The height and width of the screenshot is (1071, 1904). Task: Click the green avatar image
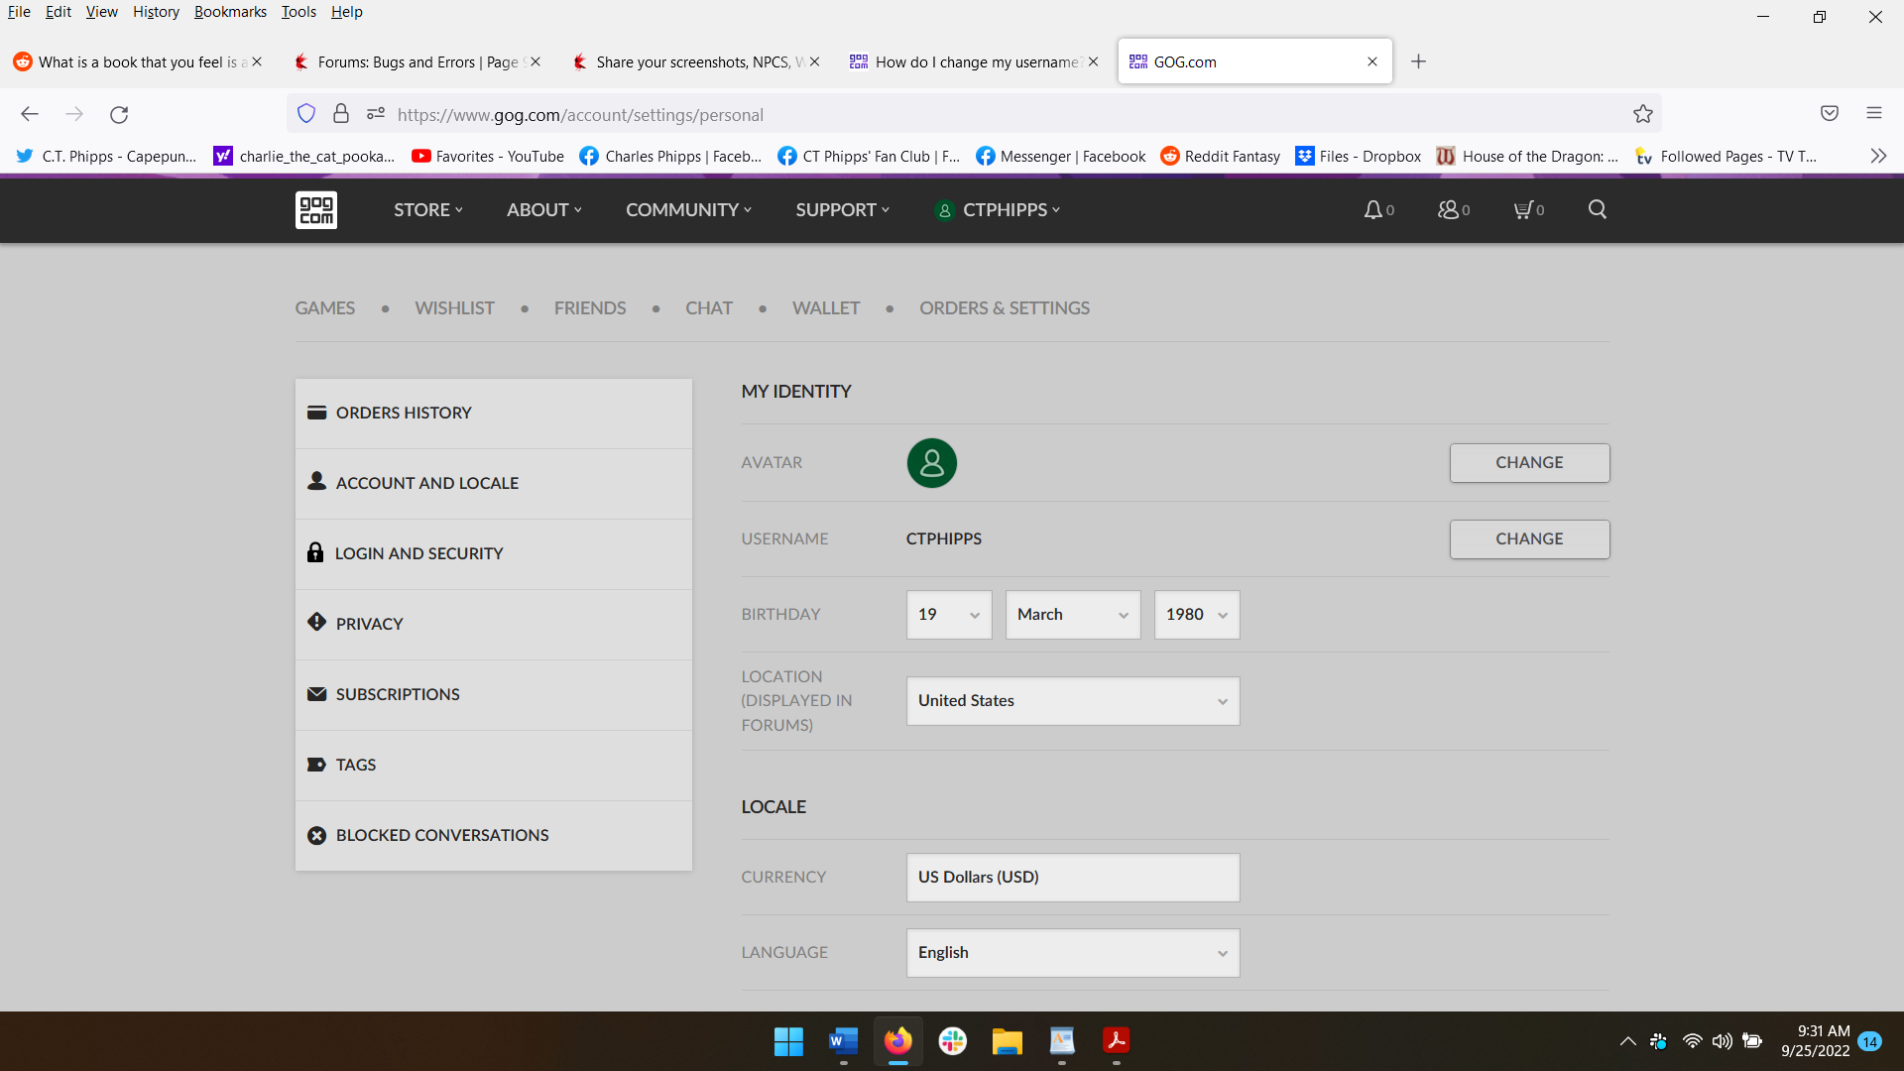(931, 463)
